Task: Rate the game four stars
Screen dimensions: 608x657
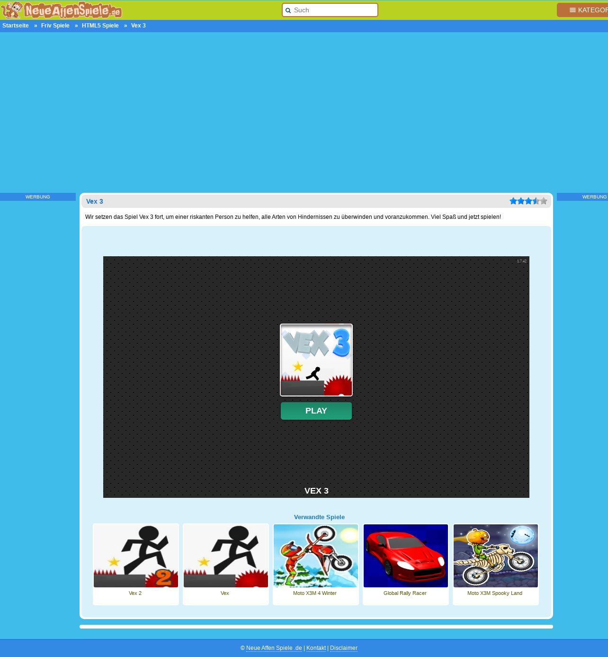Action: (536, 201)
